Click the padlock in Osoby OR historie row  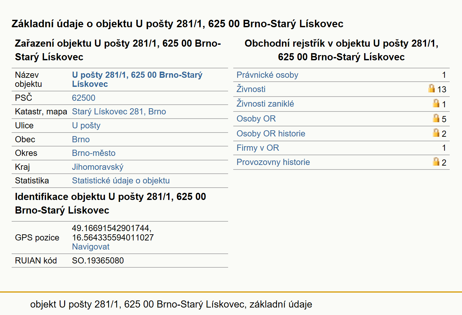tap(436, 133)
